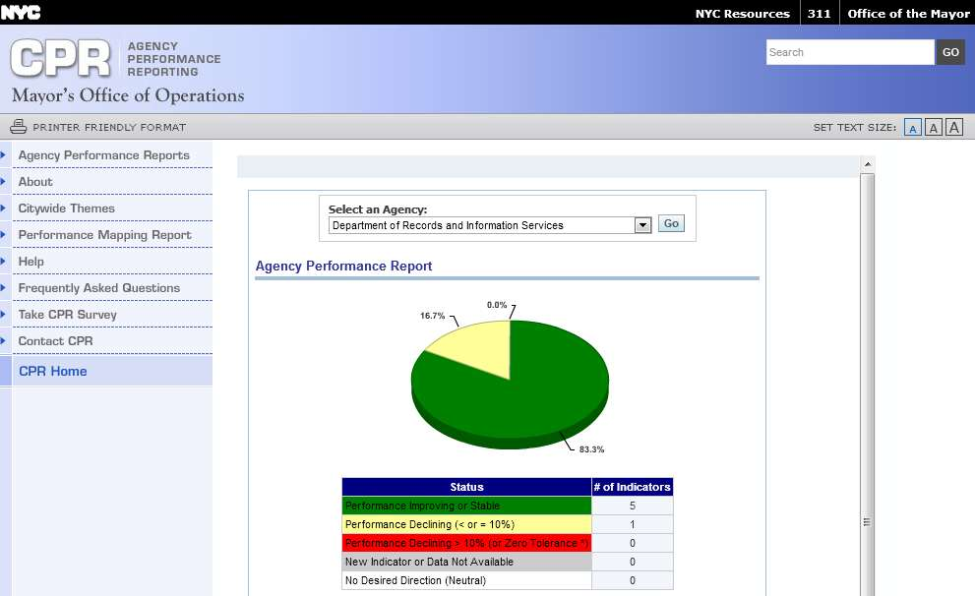Click the Status column header

click(466, 487)
